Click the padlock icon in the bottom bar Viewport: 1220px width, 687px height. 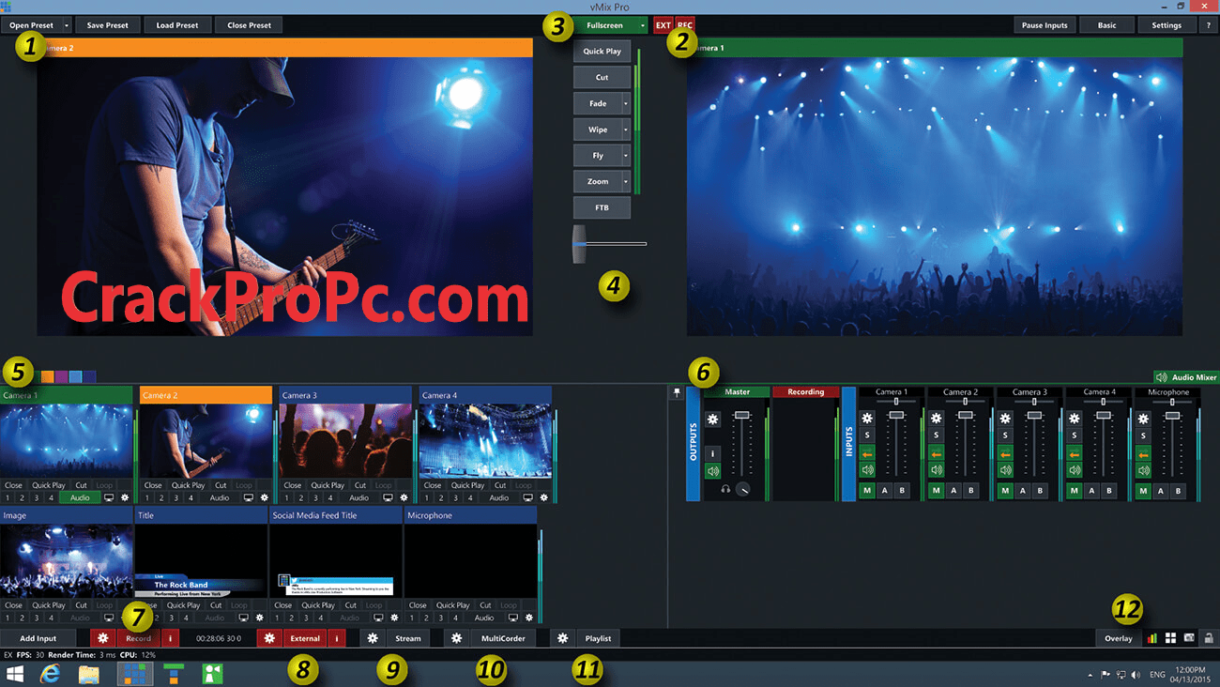tap(1210, 637)
